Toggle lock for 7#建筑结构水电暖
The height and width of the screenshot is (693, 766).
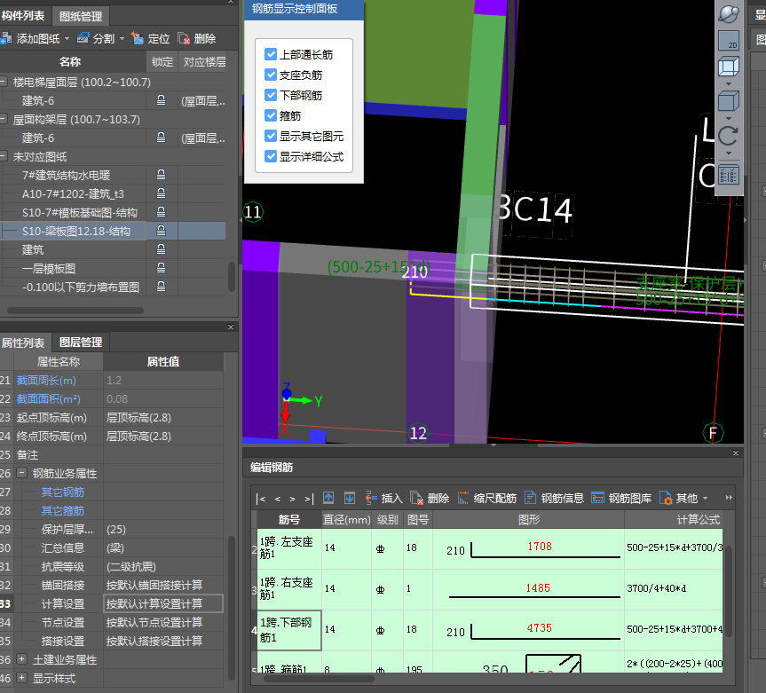point(161,175)
